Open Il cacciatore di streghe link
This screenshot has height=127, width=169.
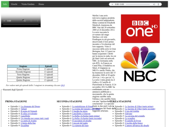(82, 121)
